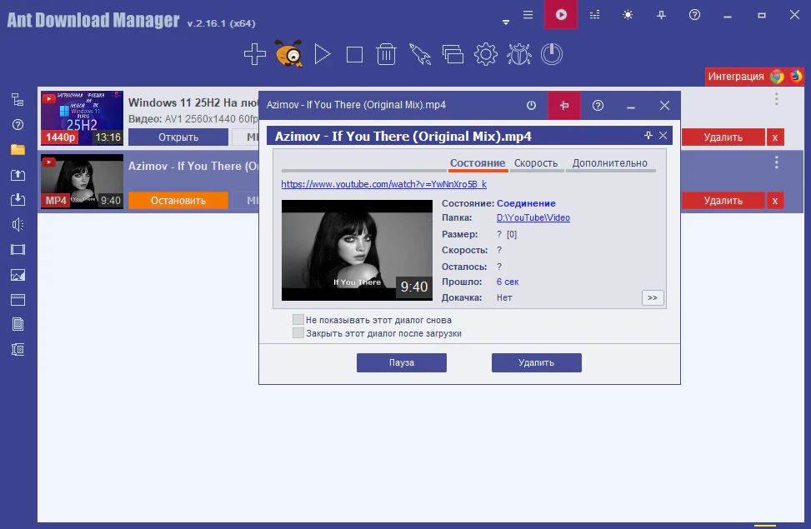The image size is (811, 529).
Task: Click the plus icon to add download
Action: [255, 55]
